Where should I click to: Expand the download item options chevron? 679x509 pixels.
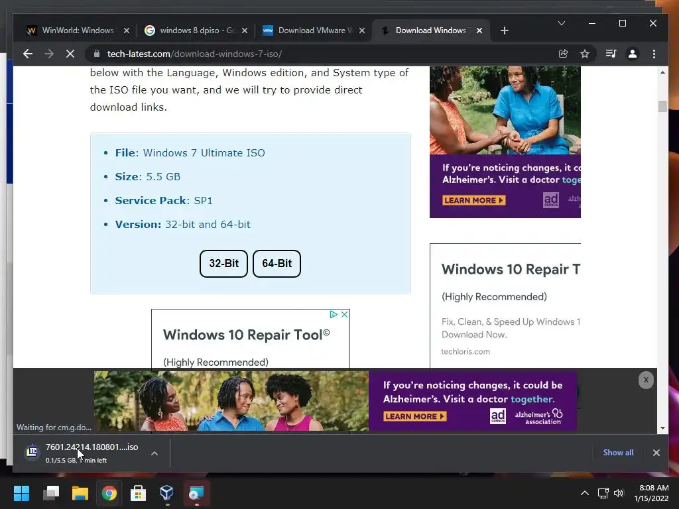(x=154, y=453)
